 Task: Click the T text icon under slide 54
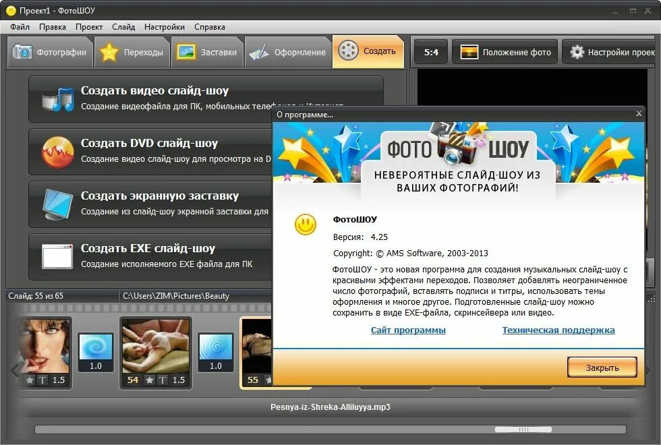[x=163, y=380]
